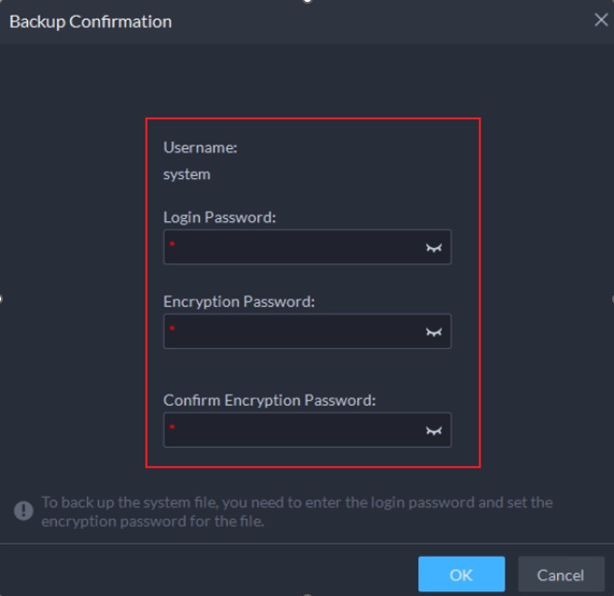Image resolution: width=614 pixels, height=596 pixels.
Task: Click the red asterisk in Encryption Password
Action: (x=173, y=328)
